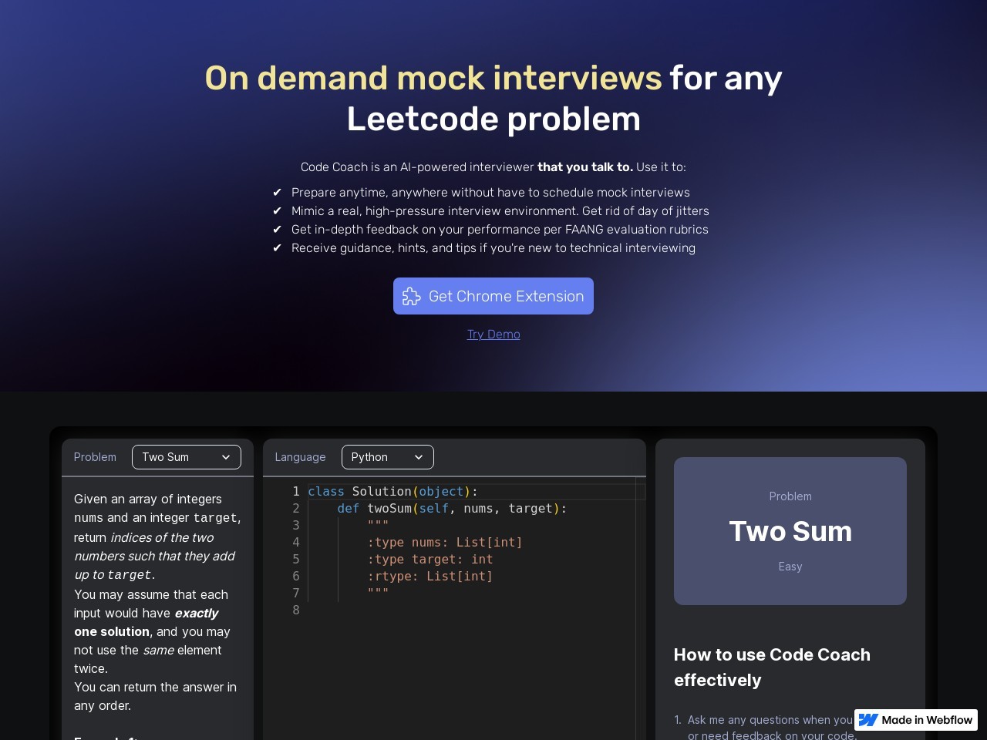The width and height of the screenshot is (987, 740).
Task: Click the 'Language' label beside Python dropdown
Action: pos(300,457)
